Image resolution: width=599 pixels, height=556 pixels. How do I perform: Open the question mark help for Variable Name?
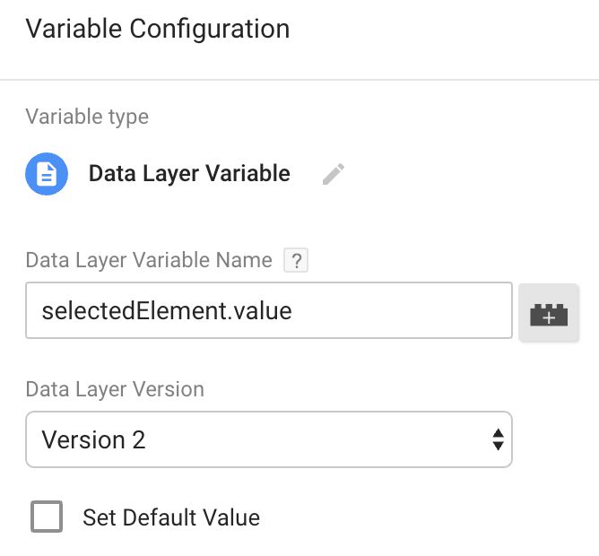[296, 261]
